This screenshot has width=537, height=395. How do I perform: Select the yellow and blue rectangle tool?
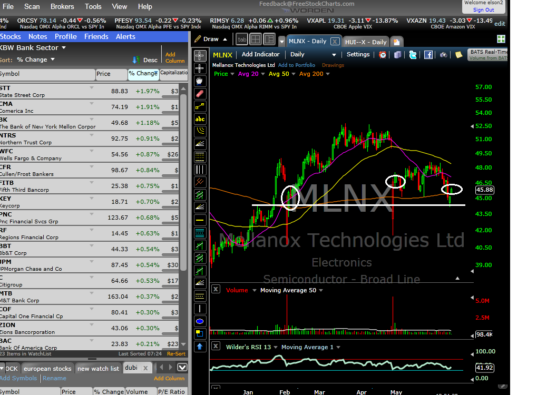coord(200,334)
